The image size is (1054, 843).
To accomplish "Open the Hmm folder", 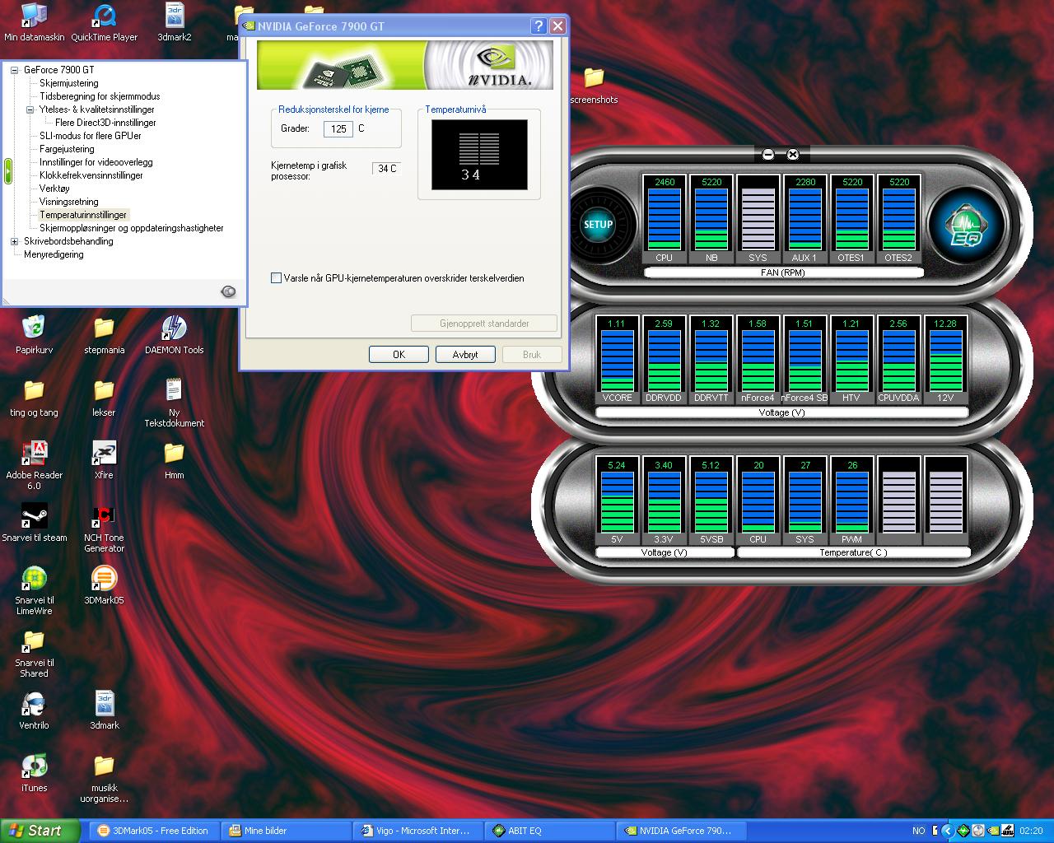I will coord(174,460).
